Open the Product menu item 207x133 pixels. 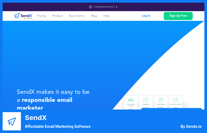tap(57, 16)
